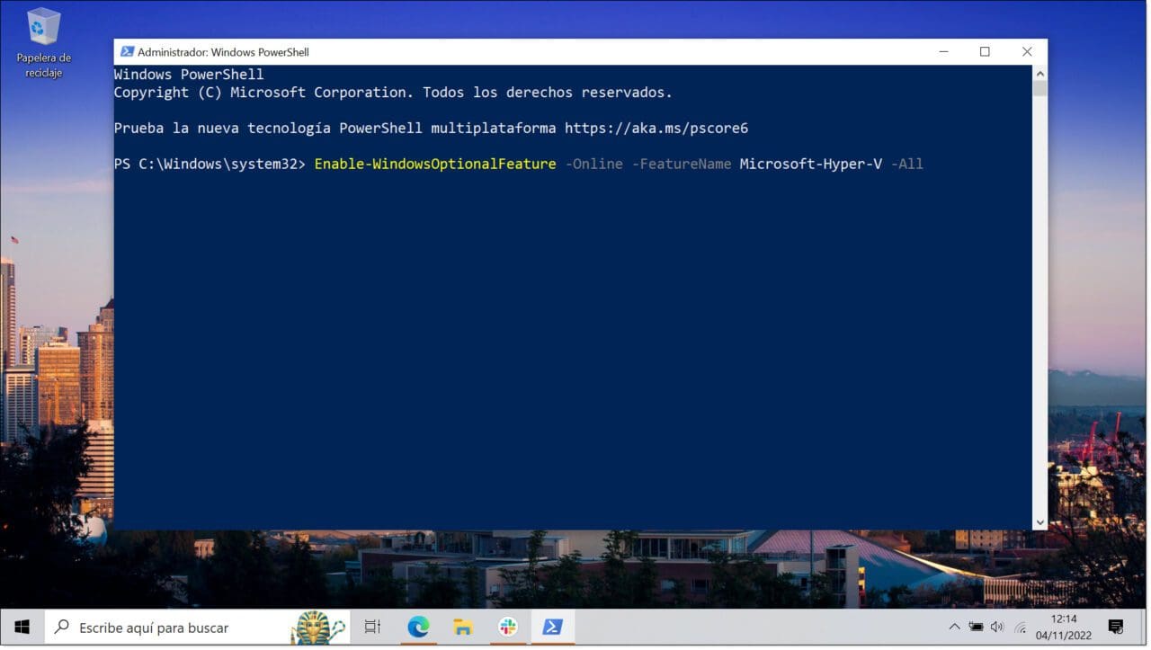Click the PowerShell icon in the title bar
This screenshot has height=650, width=1151.
(127, 52)
